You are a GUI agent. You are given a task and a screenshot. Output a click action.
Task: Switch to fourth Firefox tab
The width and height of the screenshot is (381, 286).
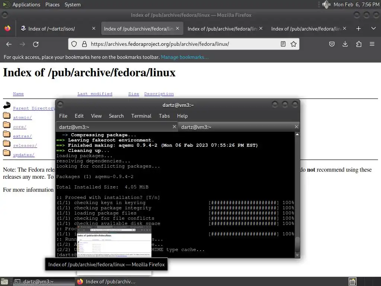[x=308, y=28]
